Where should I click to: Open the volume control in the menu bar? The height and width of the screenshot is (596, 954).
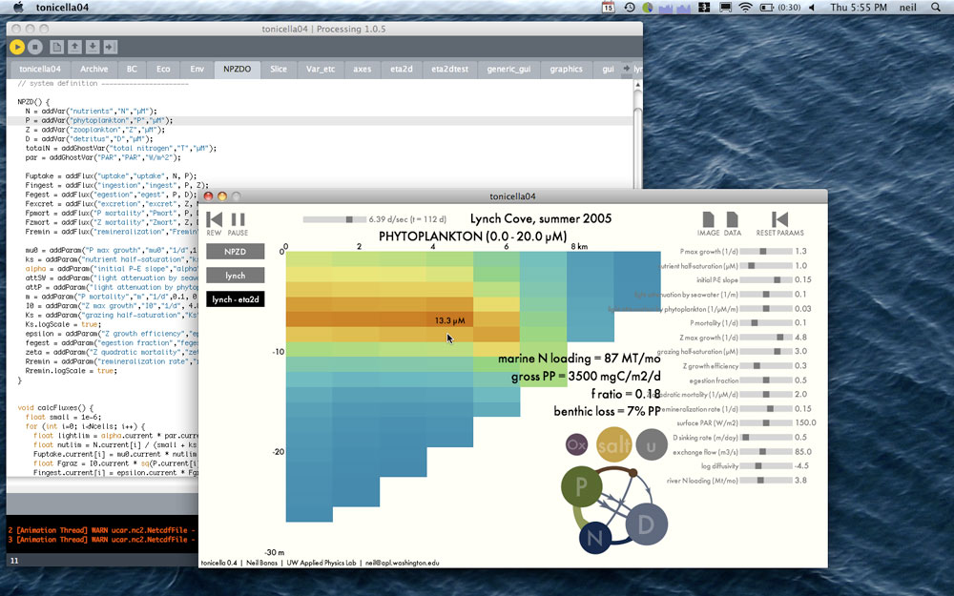[812, 8]
